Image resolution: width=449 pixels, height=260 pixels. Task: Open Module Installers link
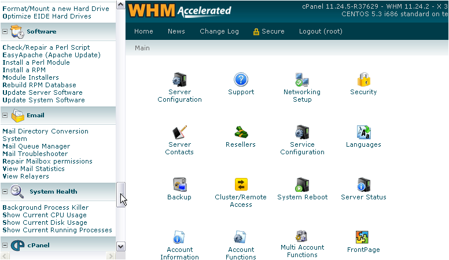click(x=31, y=77)
